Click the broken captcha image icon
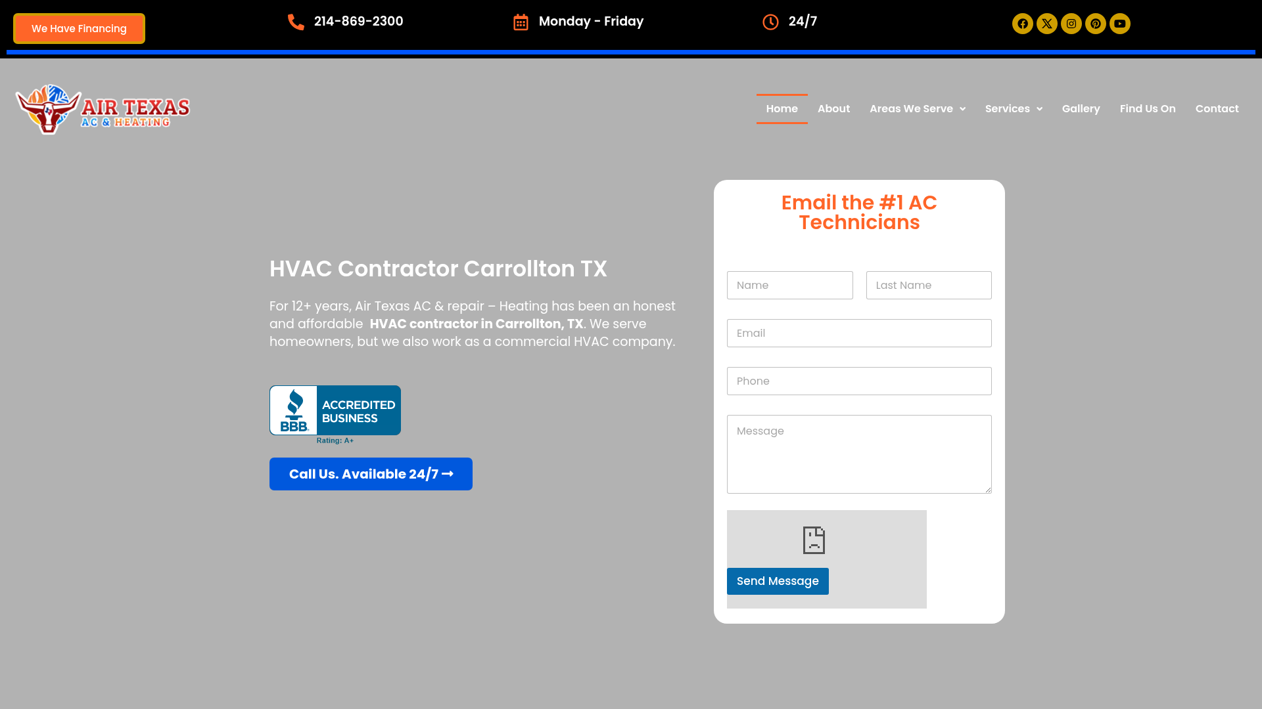The width and height of the screenshot is (1262, 709). click(x=814, y=540)
